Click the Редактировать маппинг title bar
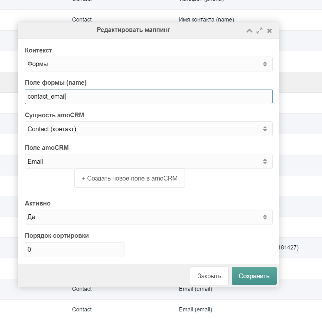 point(133,30)
